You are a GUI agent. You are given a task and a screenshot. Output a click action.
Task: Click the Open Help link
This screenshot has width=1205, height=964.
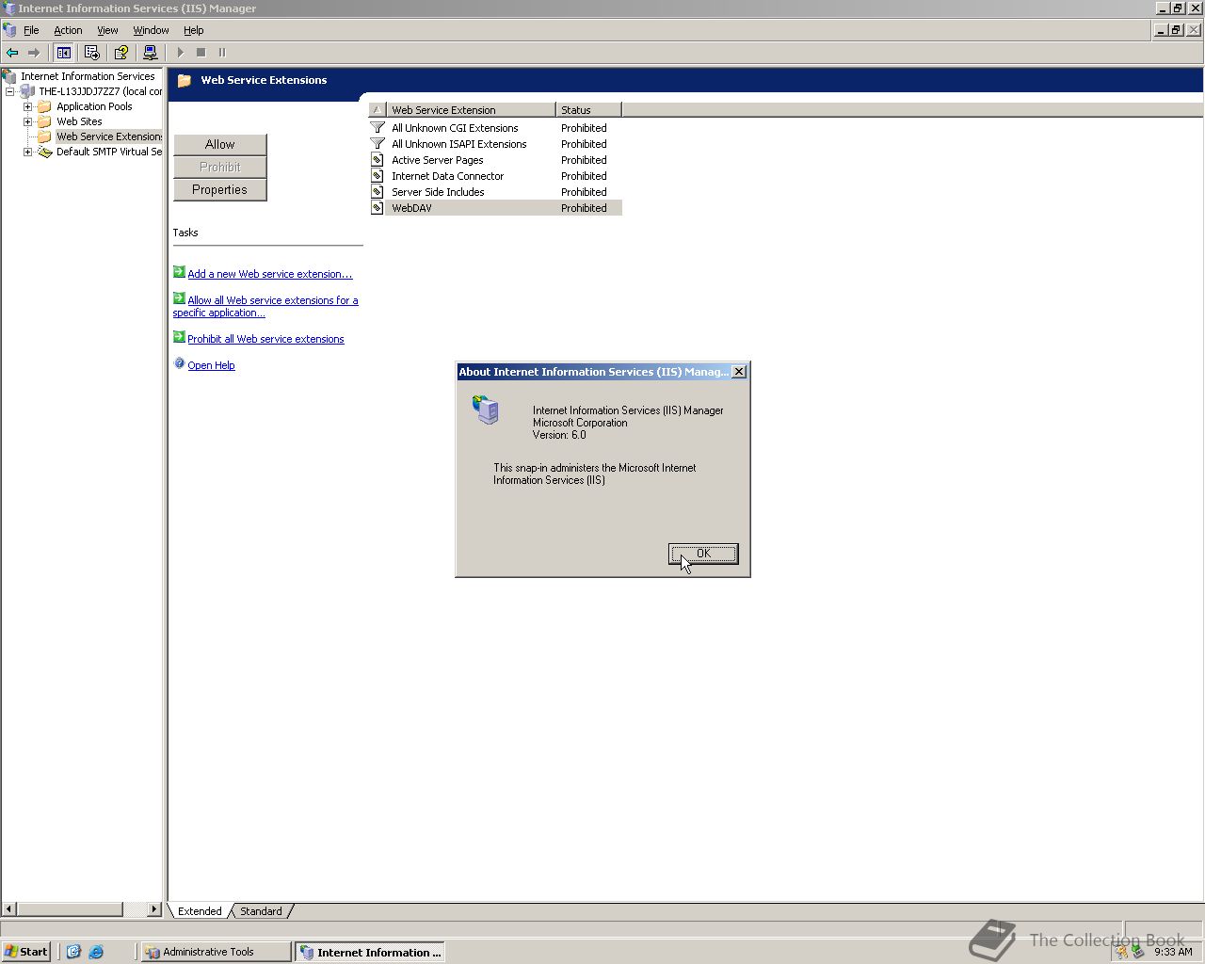tap(211, 365)
